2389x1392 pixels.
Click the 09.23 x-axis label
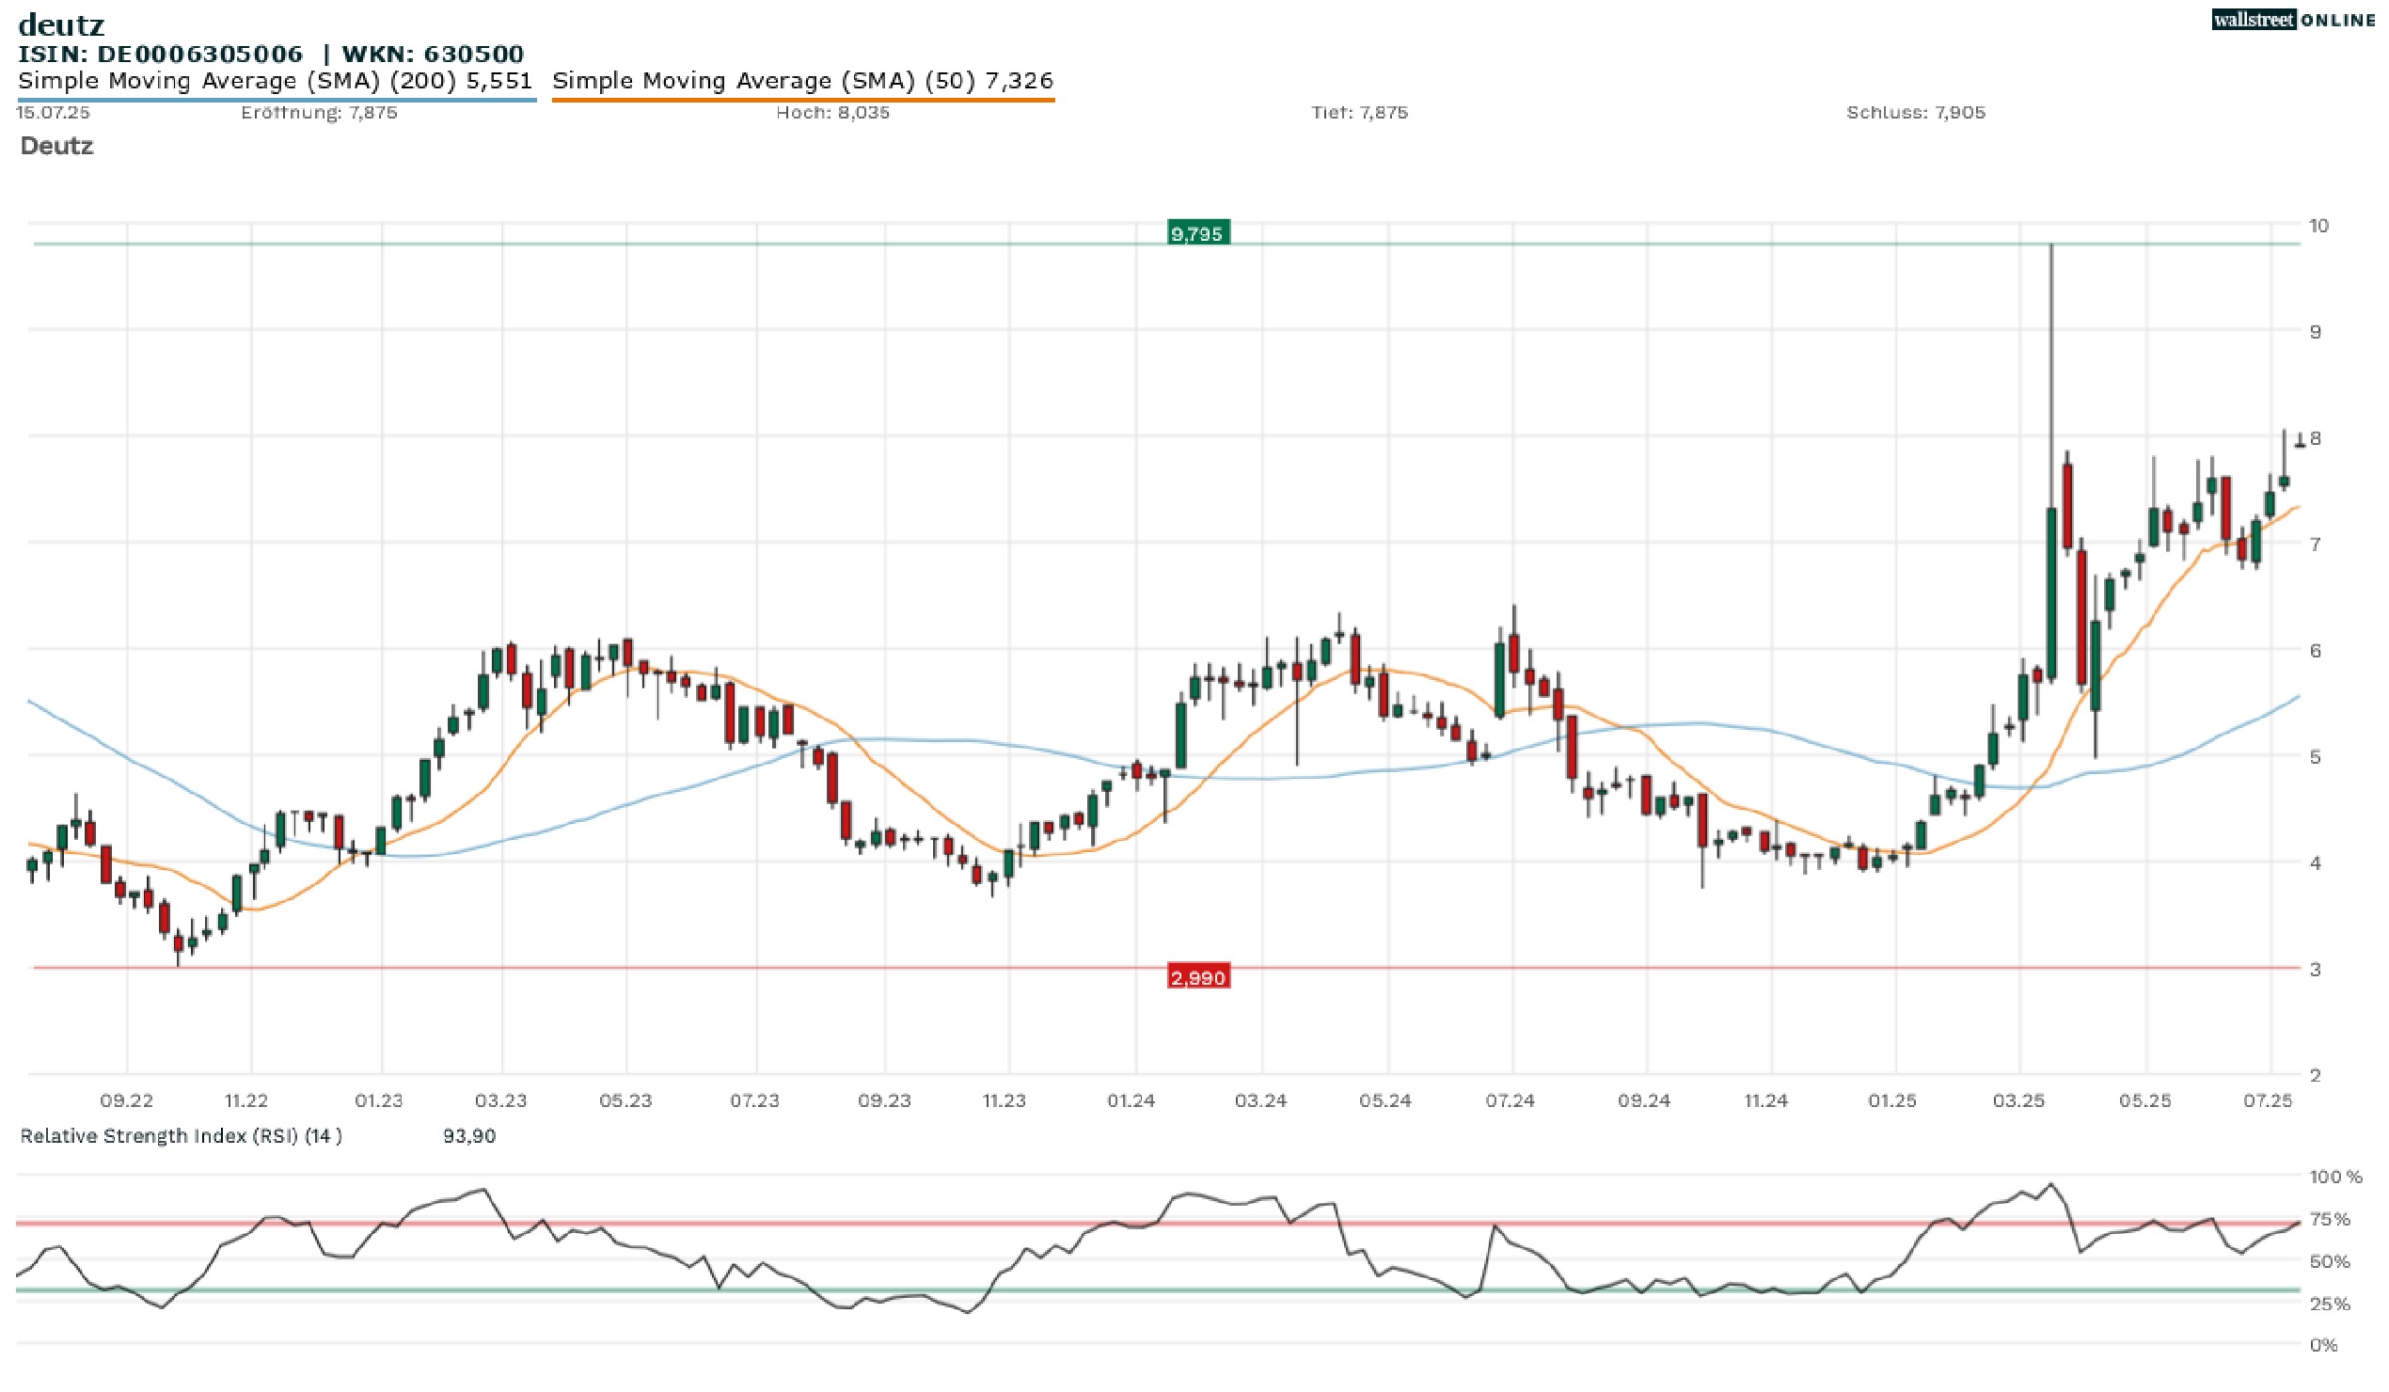[x=884, y=1099]
